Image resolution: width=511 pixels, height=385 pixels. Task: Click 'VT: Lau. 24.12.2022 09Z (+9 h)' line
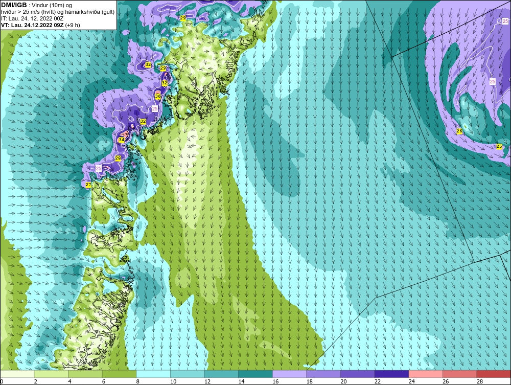point(40,25)
